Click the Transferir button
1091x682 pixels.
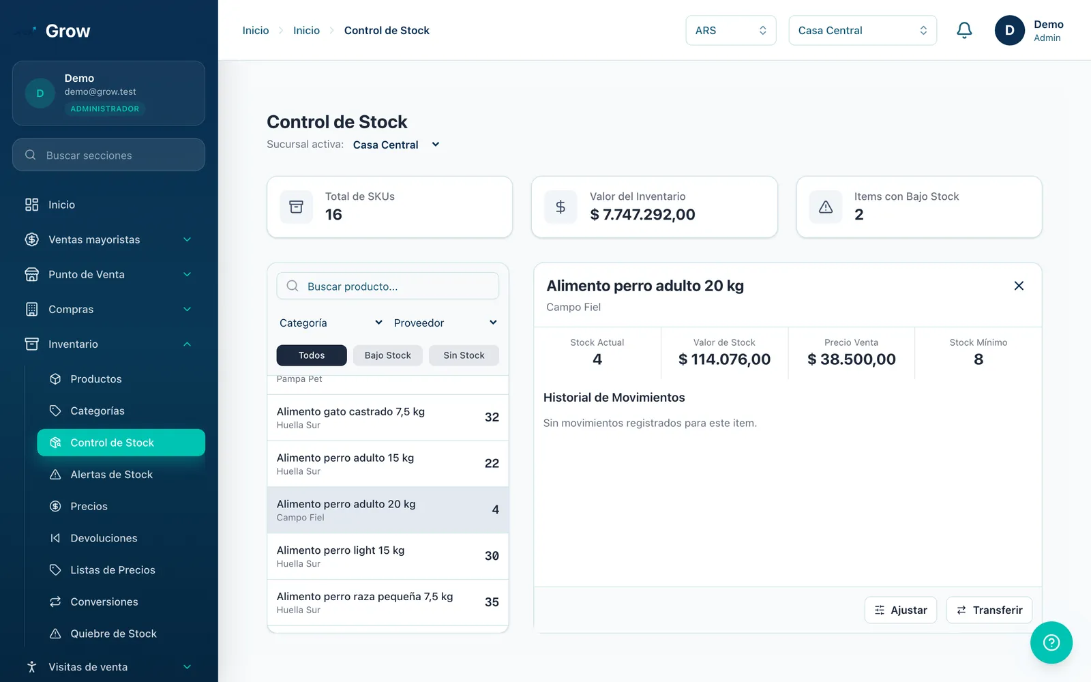[989, 610]
